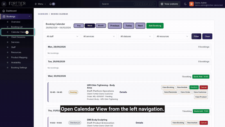The height and width of the screenshot is (127, 225).
Task: View Booking for HIFU Skin Tightening
Action: [x=168, y=87]
